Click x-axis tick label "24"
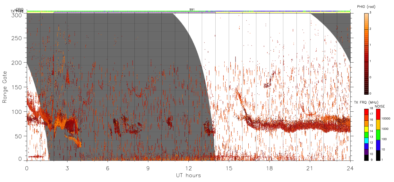 click(x=350, y=168)
